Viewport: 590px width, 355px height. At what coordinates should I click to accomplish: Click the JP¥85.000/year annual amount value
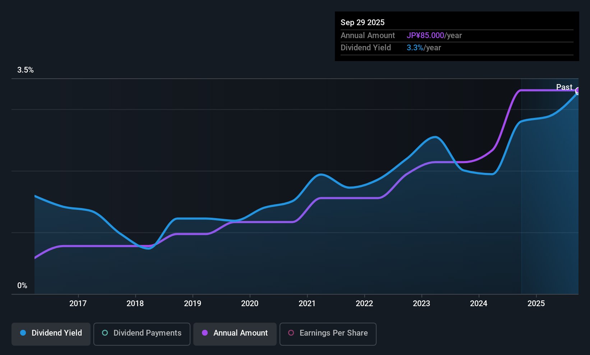(434, 36)
